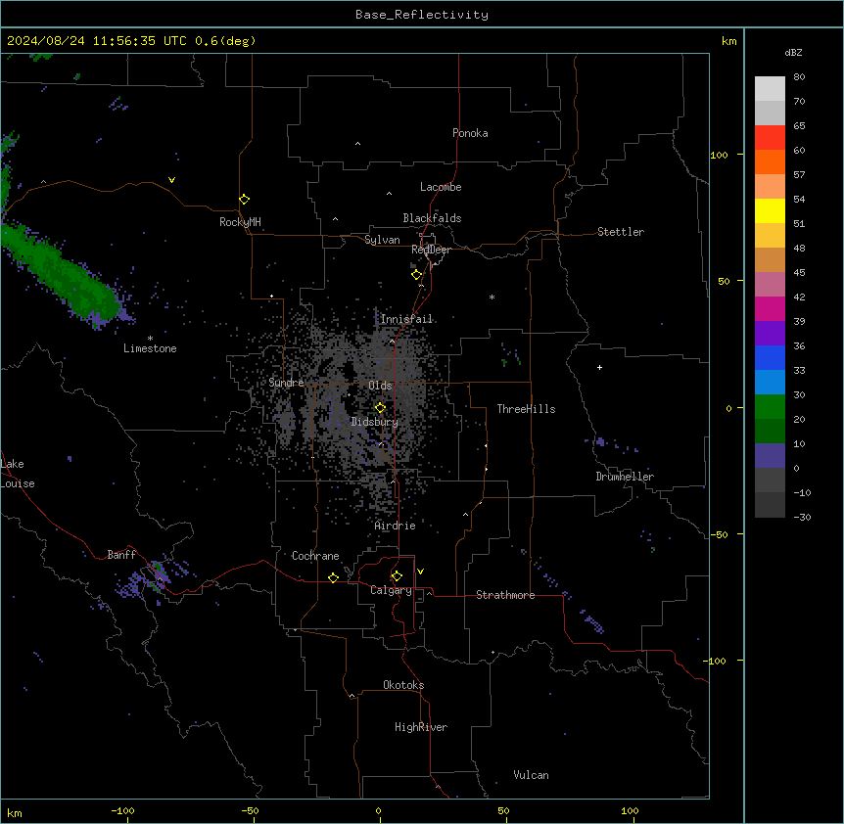
Task: Click the 80 value in the dBZ legend
Action: [799, 77]
